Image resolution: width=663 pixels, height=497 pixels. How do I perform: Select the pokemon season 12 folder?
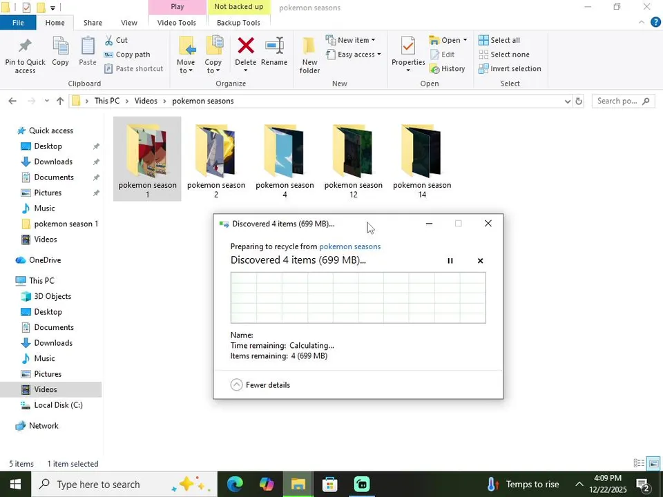(x=353, y=159)
